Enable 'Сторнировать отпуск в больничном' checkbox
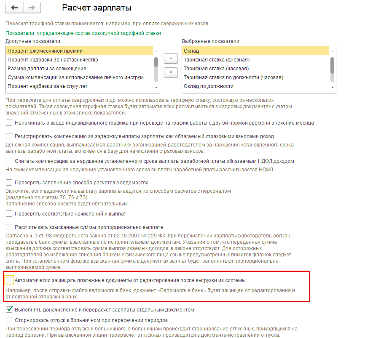The height and width of the screenshot is (338, 365). point(9,320)
